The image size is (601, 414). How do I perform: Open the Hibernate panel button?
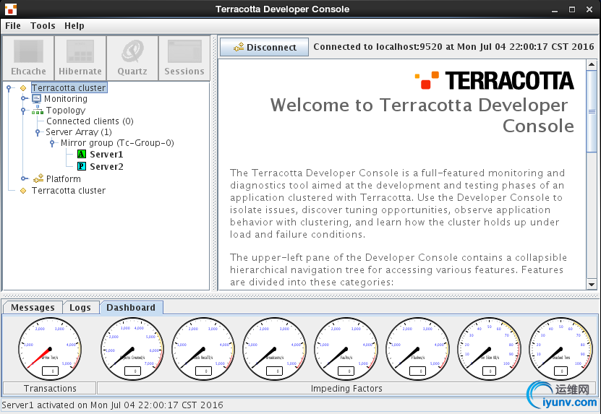(80, 59)
